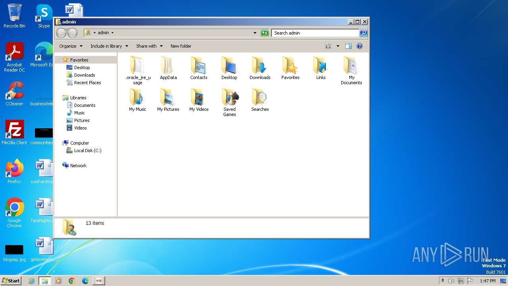Select Documents library in navigation pane

(x=85, y=105)
